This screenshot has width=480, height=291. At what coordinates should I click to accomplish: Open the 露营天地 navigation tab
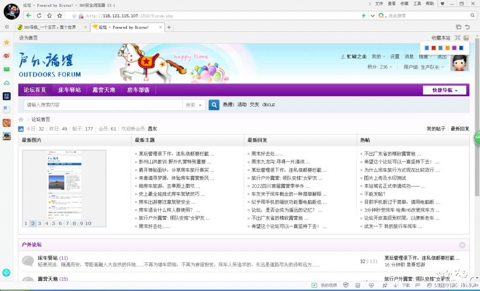pos(104,90)
